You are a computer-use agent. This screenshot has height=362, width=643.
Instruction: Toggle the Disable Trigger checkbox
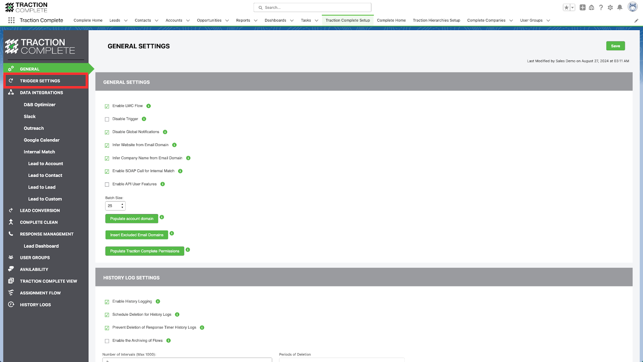coord(107,119)
